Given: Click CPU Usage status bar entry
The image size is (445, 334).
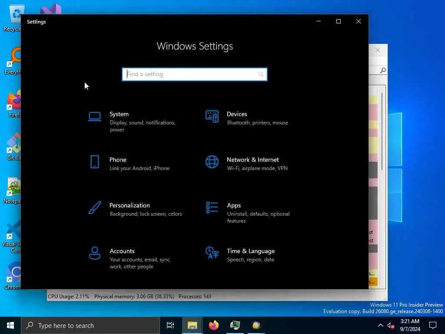Looking at the screenshot, I should pos(68,297).
